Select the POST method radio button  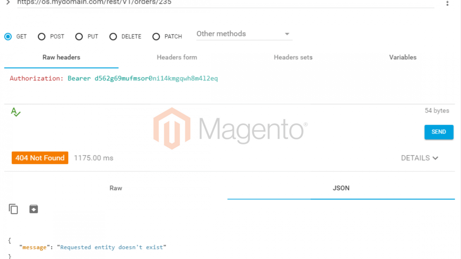coord(42,37)
